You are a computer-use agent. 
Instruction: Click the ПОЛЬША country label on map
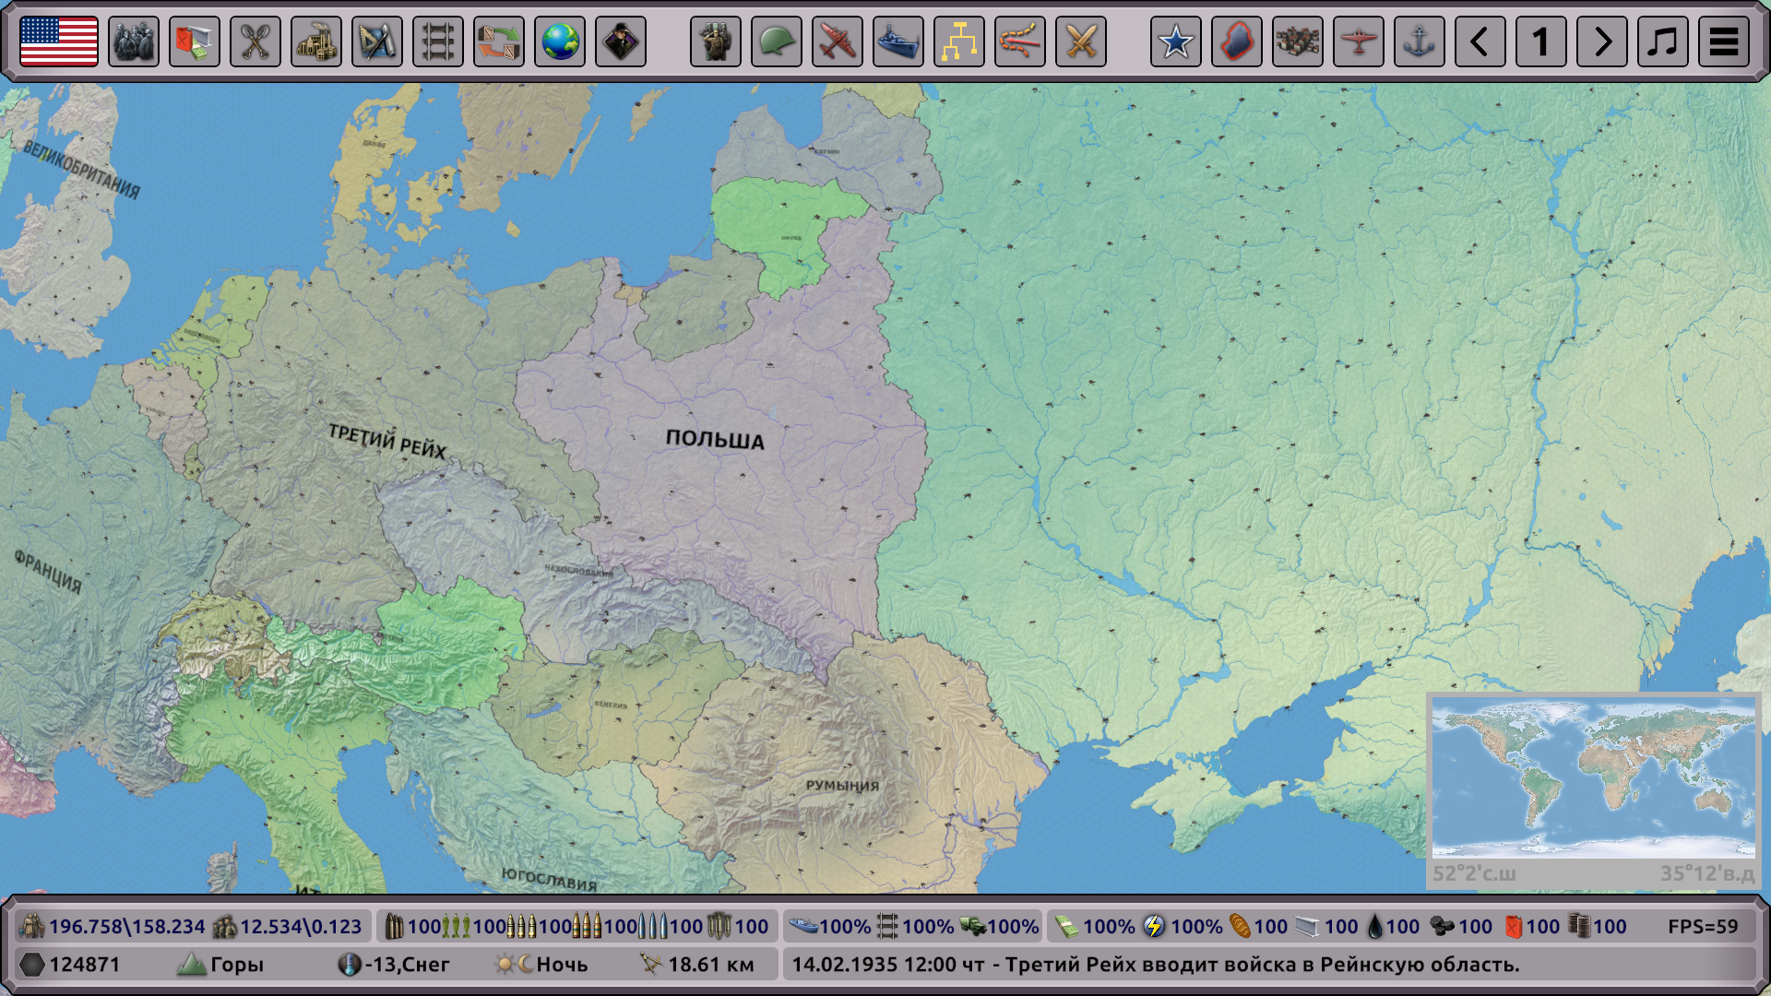[x=715, y=440]
